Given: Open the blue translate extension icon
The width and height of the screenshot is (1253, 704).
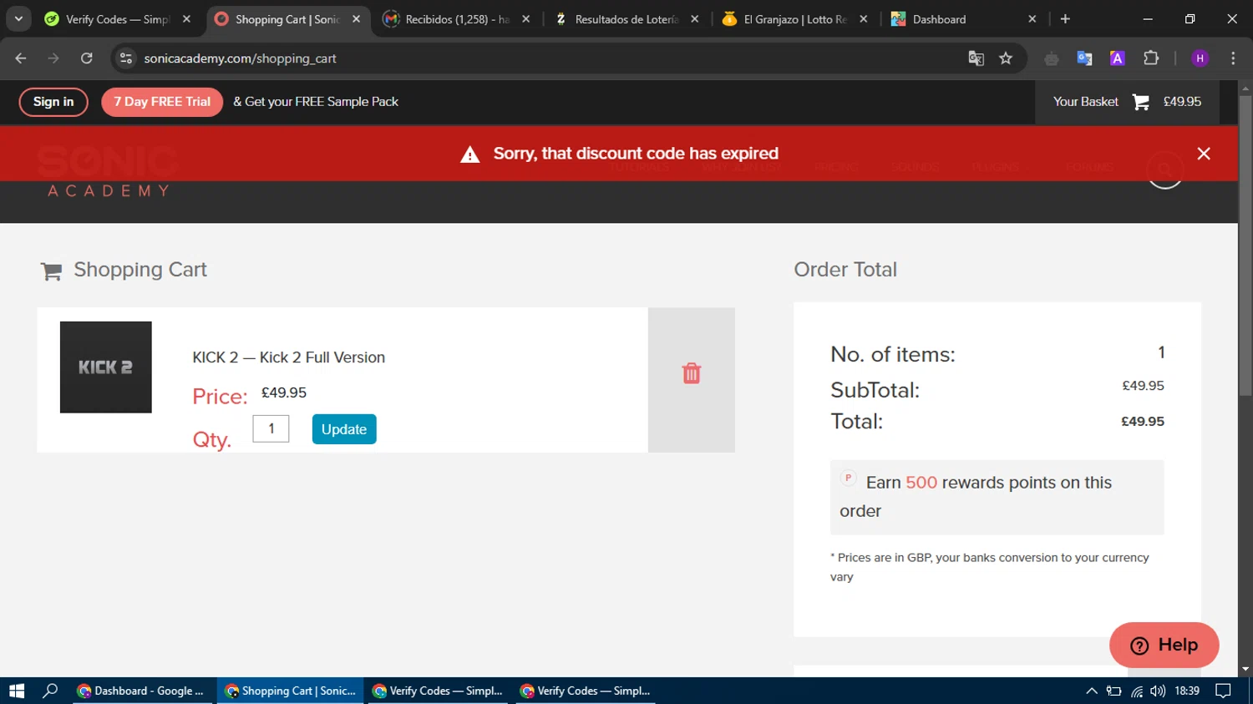Looking at the screenshot, I should [1084, 58].
